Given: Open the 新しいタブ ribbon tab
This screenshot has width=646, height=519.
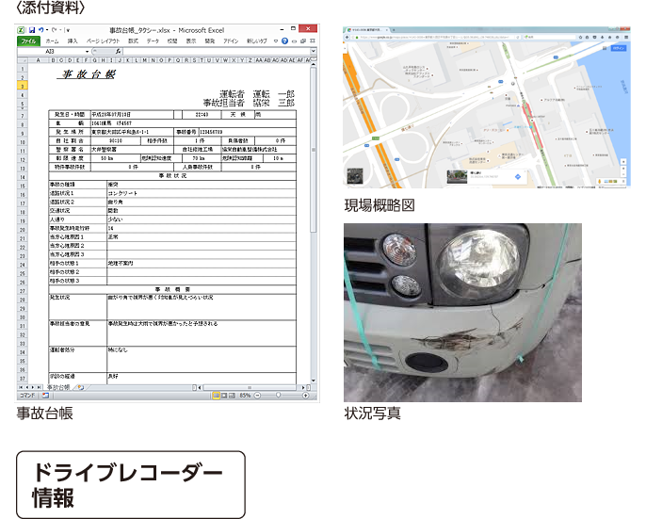Looking at the screenshot, I should click(x=257, y=41).
